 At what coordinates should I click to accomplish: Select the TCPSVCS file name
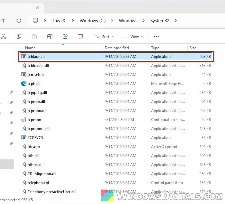click(x=35, y=138)
